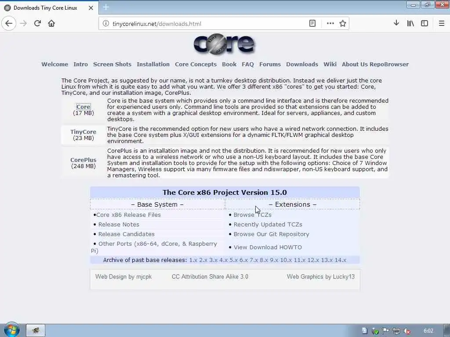The image size is (450, 337).
Task: Open the About Us navigation link
Action: point(355,64)
